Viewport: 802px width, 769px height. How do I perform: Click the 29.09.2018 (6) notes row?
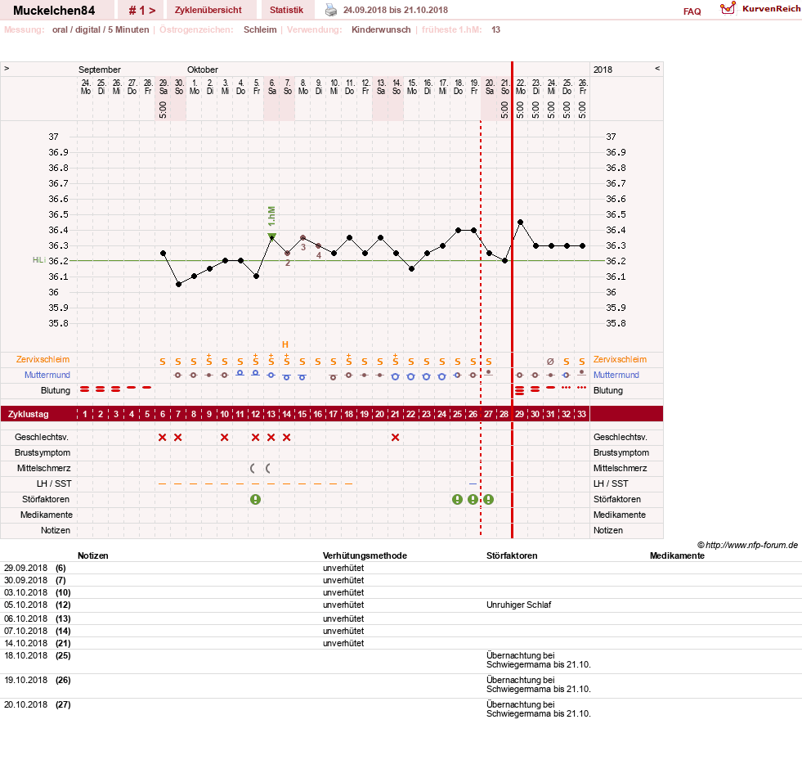[401, 568]
